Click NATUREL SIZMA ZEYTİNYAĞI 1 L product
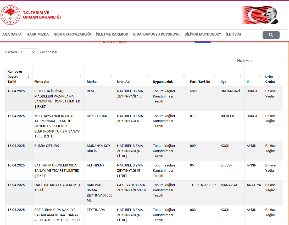The height and width of the screenshot is (225, 289). click(130, 94)
